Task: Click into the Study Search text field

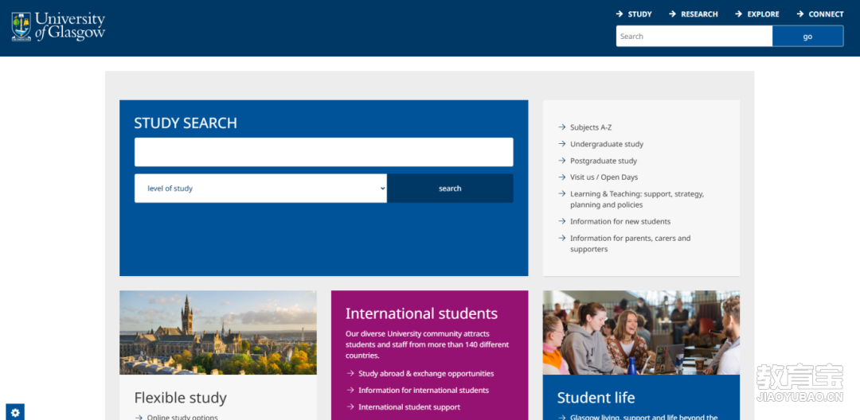Action: click(323, 152)
